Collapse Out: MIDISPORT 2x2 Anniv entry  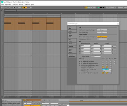coord(80,67)
